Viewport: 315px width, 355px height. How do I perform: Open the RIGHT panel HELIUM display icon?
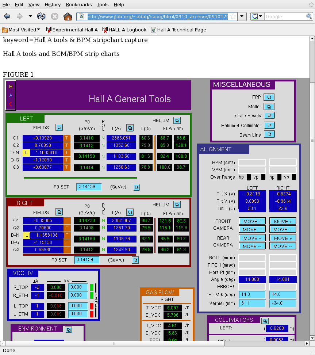click(x=177, y=205)
